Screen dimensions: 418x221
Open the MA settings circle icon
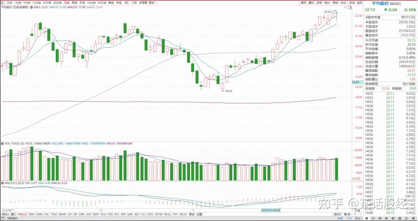pyautogui.click(x=32, y=7)
